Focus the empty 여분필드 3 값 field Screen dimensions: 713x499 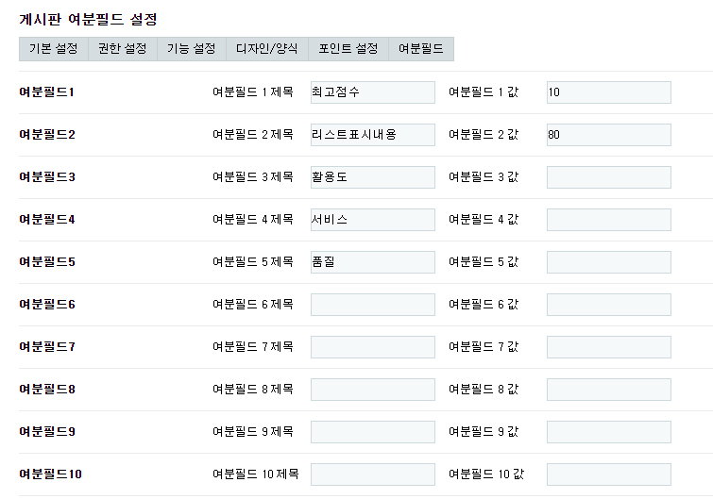click(608, 177)
